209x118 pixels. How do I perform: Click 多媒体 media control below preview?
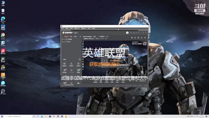tap(112, 81)
